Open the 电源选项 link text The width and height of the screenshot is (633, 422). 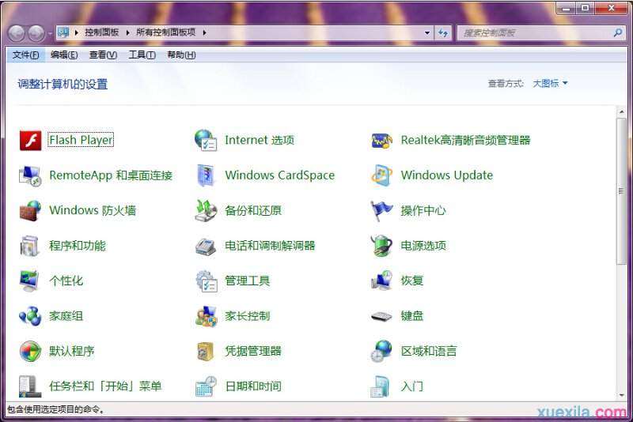pyautogui.click(x=423, y=246)
